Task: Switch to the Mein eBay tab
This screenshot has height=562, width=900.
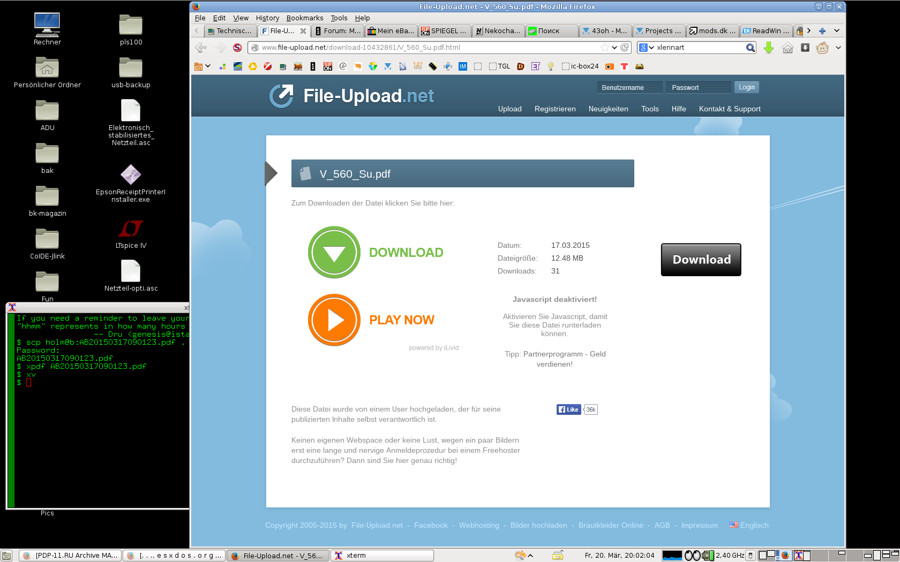Action: (x=391, y=31)
